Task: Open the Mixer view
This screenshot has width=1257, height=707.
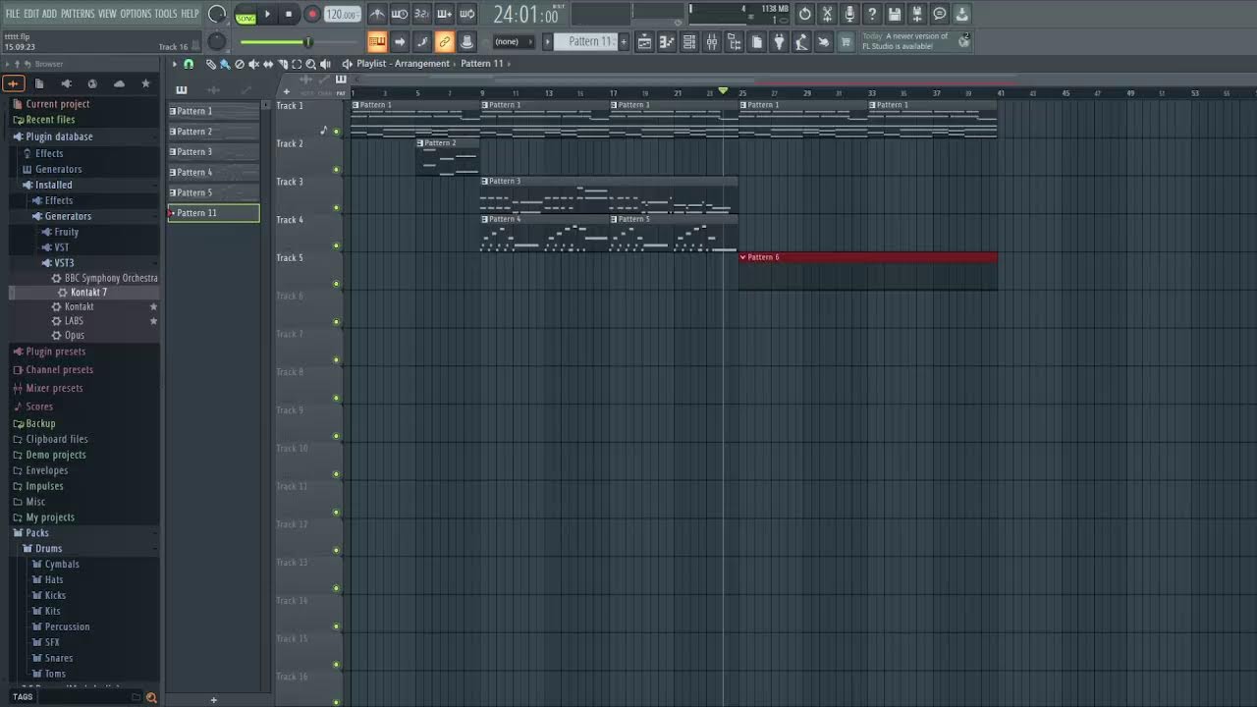Action: [712, 41]
